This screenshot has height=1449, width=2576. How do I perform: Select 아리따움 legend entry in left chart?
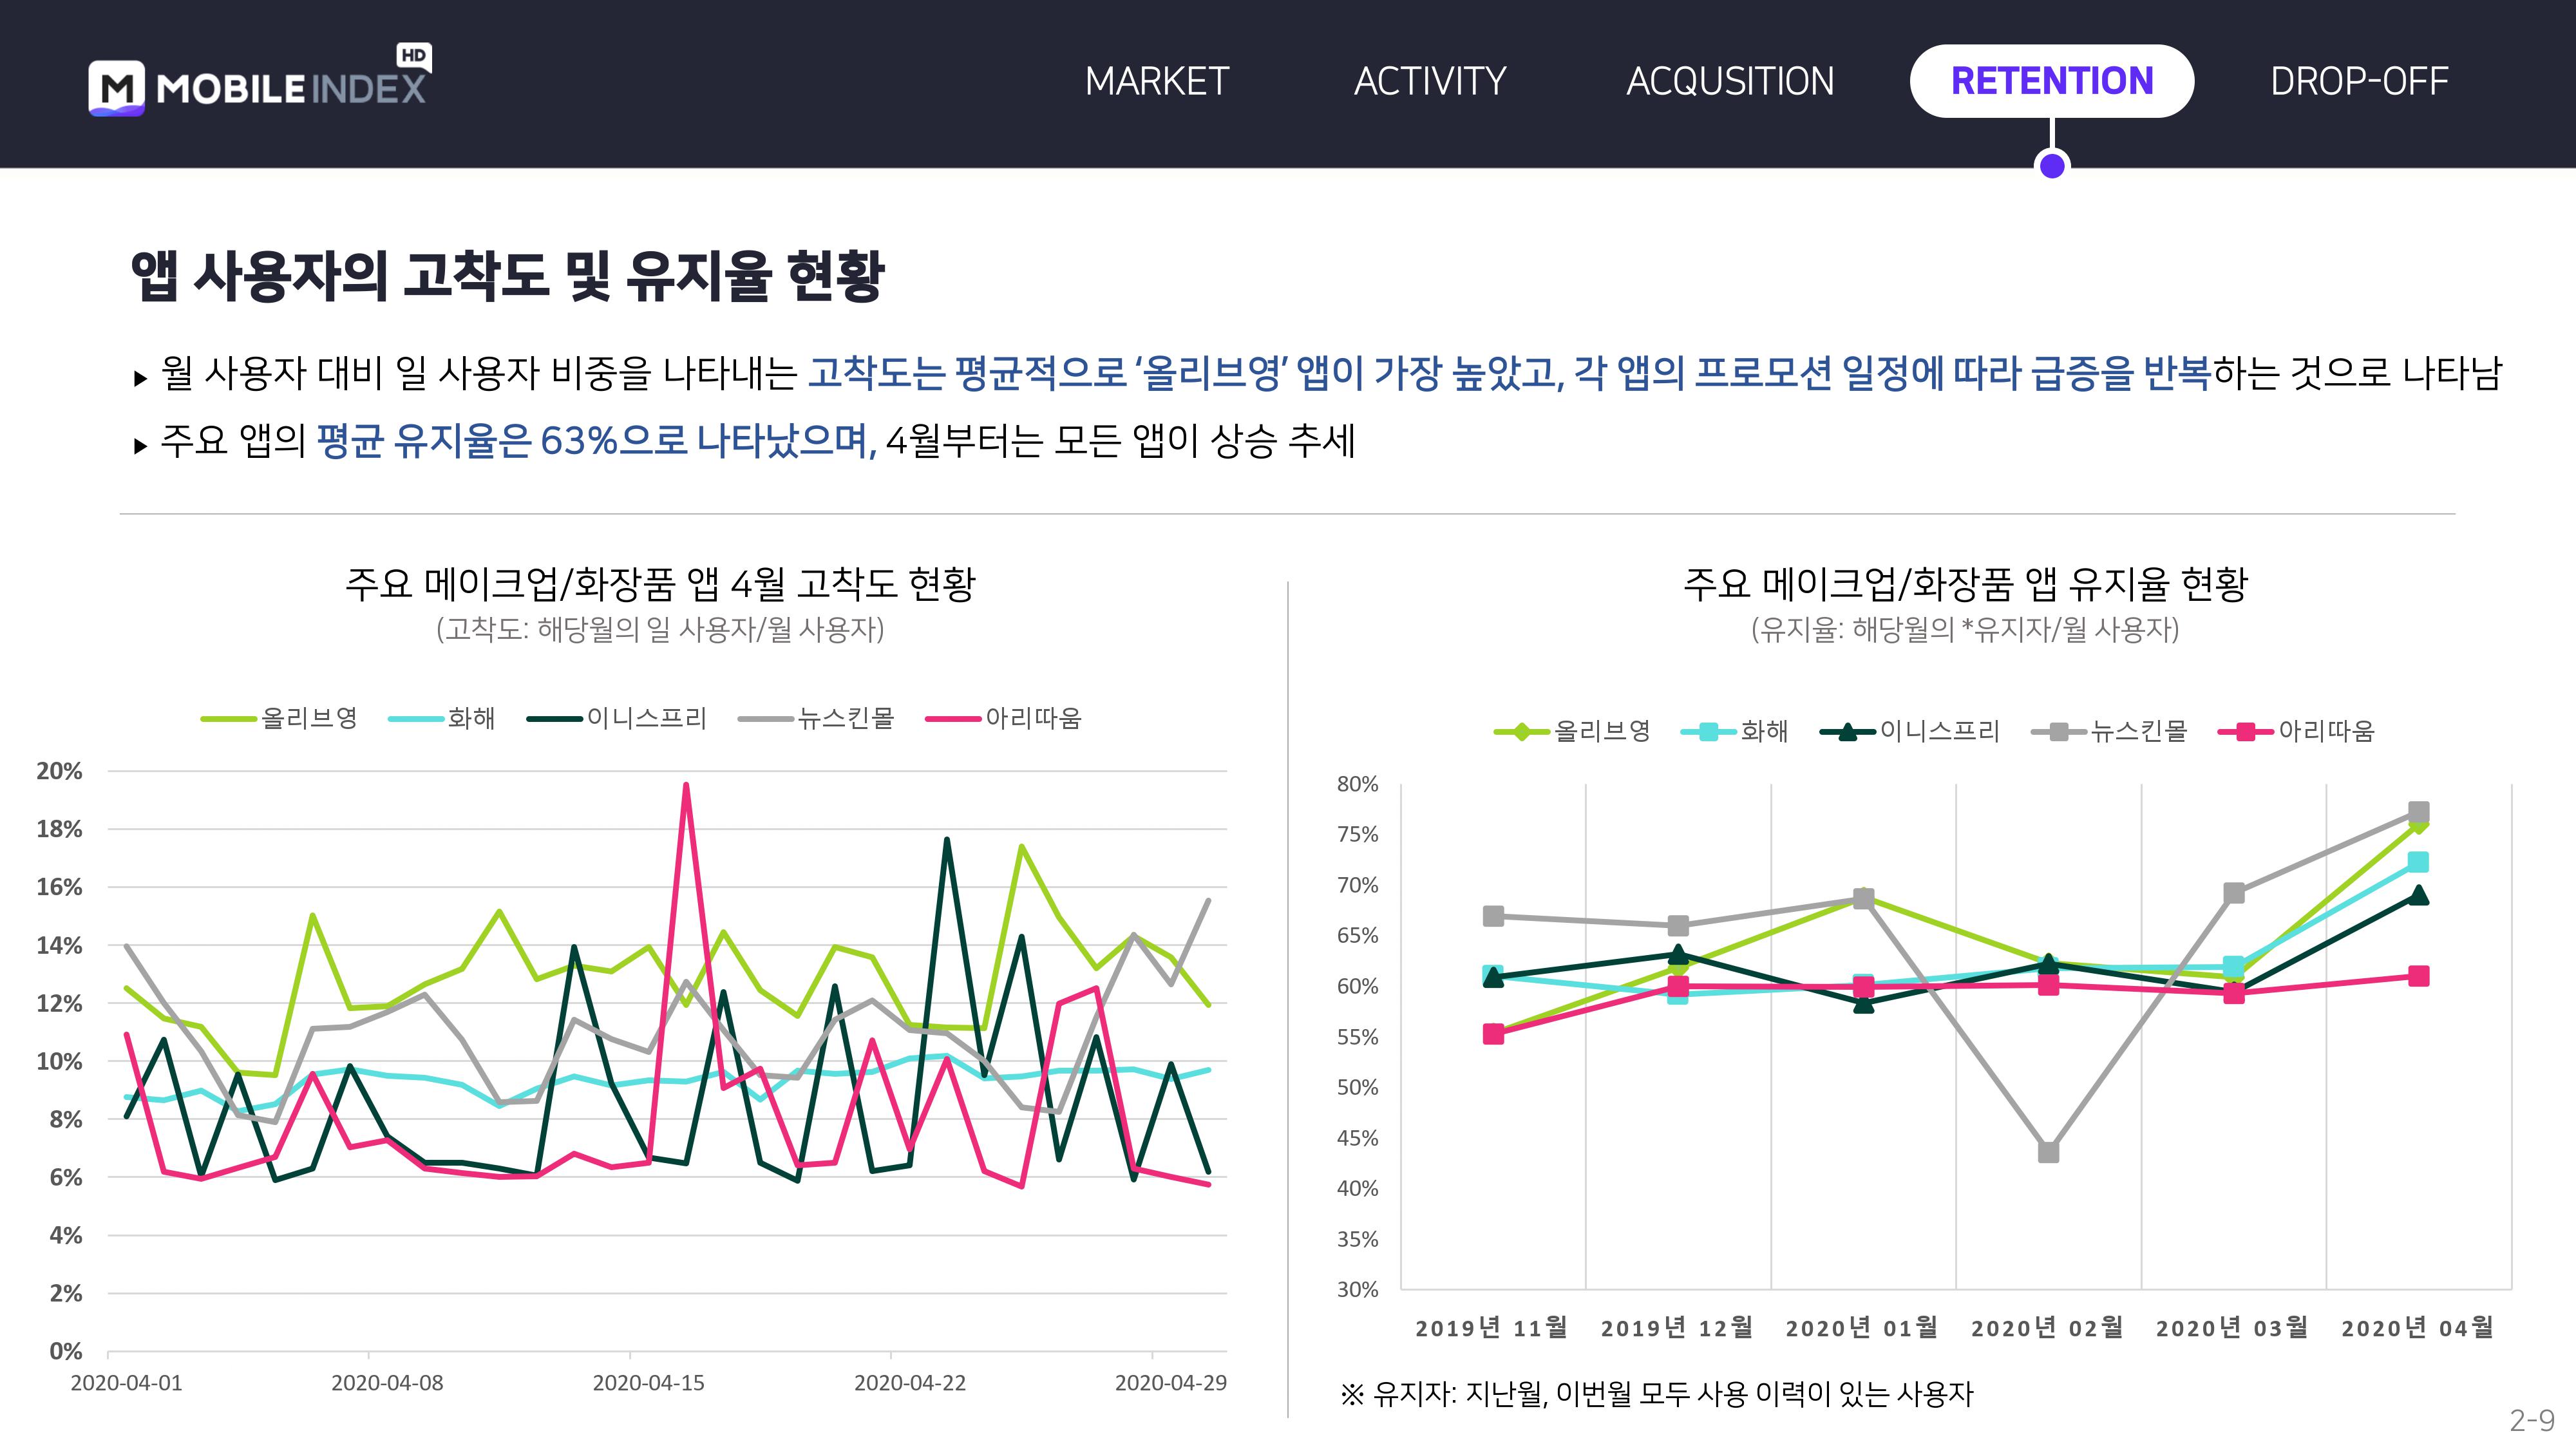(1004, 718)
